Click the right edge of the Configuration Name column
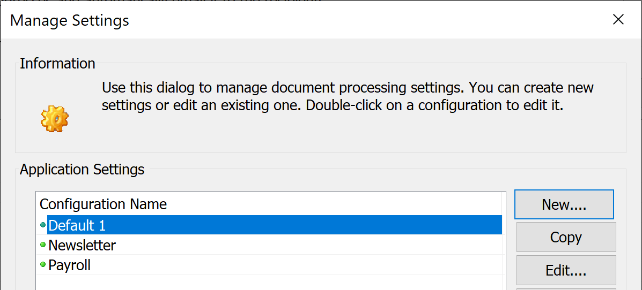 click(503, 204)
